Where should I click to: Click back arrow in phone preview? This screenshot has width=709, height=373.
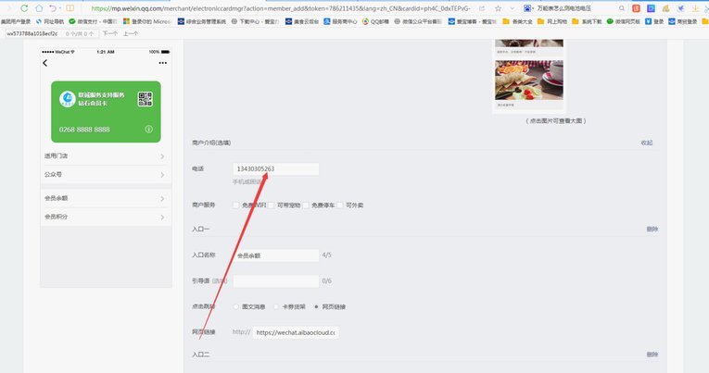(44, 63)
